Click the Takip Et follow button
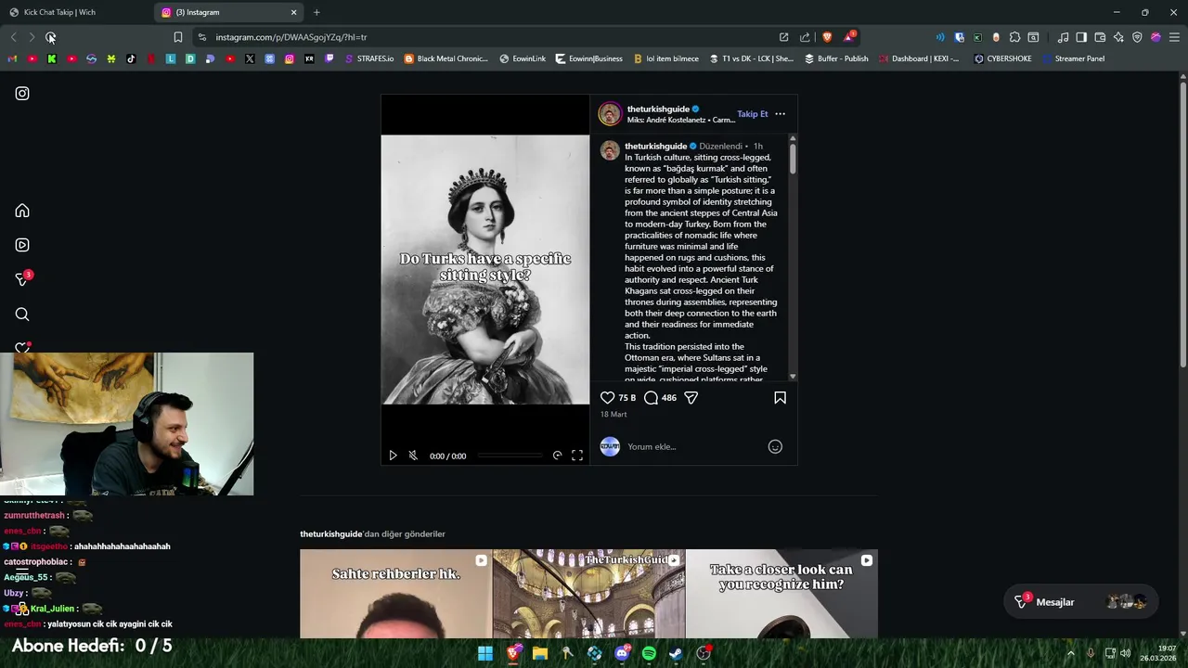Image resolution: width=1188 pixels, height=668 pixels. pos(753,114)
